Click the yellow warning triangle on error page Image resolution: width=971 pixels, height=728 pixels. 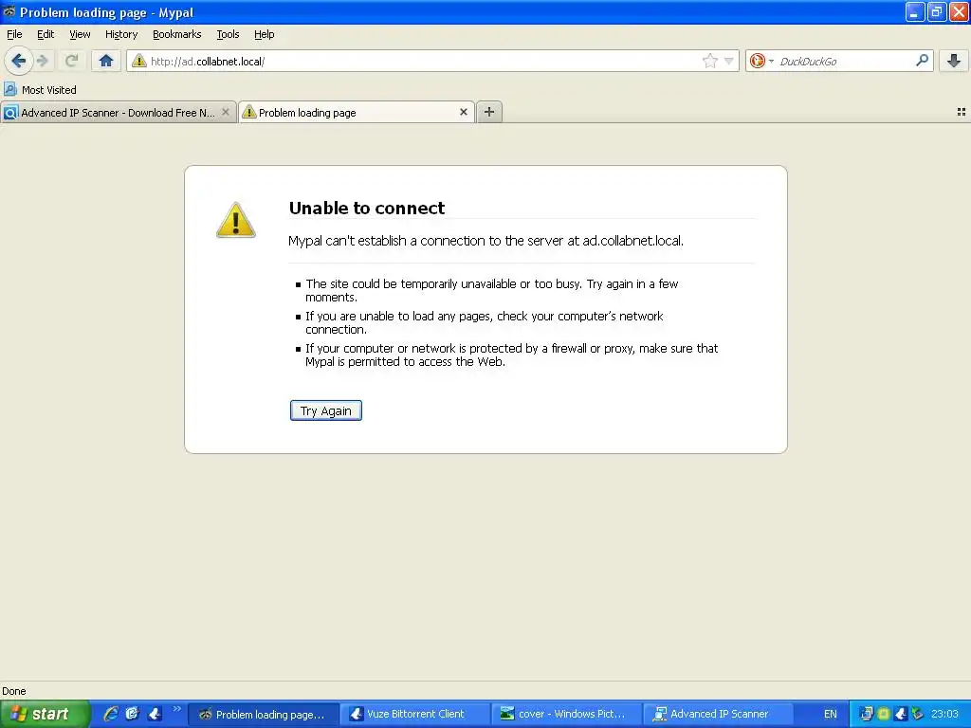tap(236, 220)
